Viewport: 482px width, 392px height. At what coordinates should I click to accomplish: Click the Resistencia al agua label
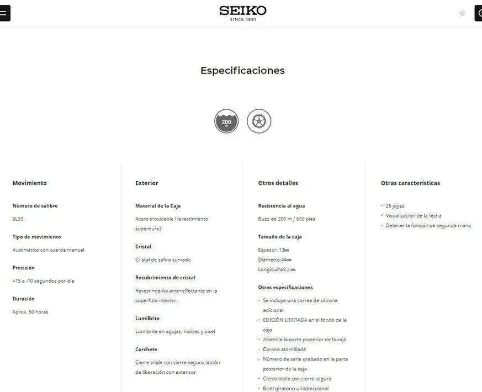pos(282,206)
